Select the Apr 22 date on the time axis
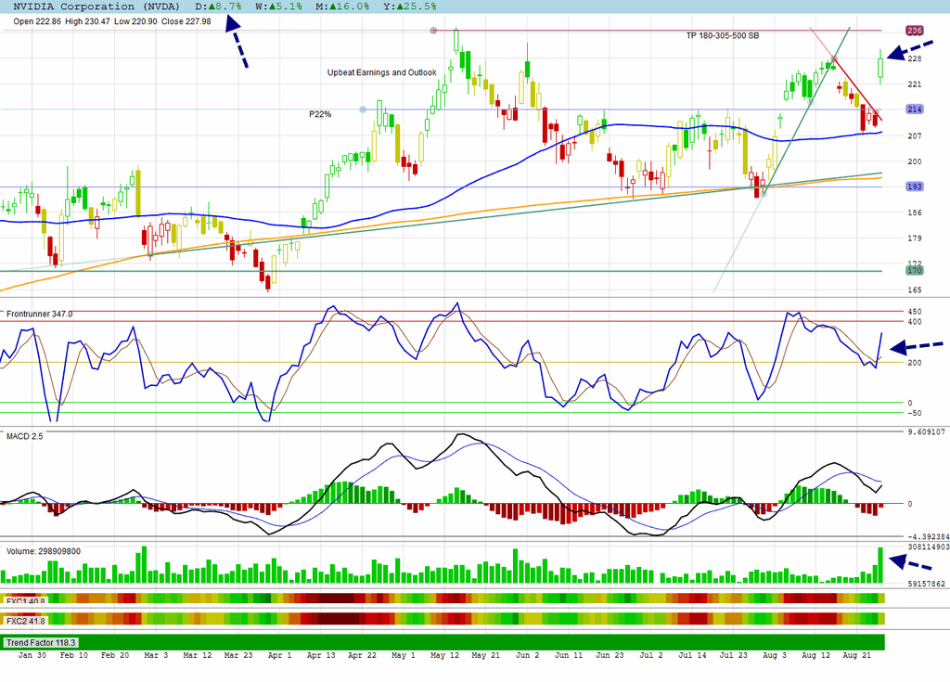The width and height of the screenshot is (950, 682). 363,655
